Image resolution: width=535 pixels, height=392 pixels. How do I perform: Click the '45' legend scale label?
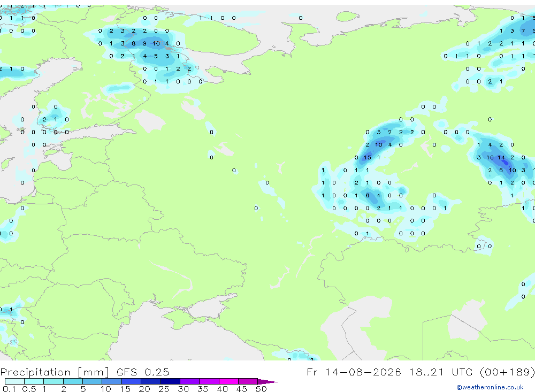(242, 389)
